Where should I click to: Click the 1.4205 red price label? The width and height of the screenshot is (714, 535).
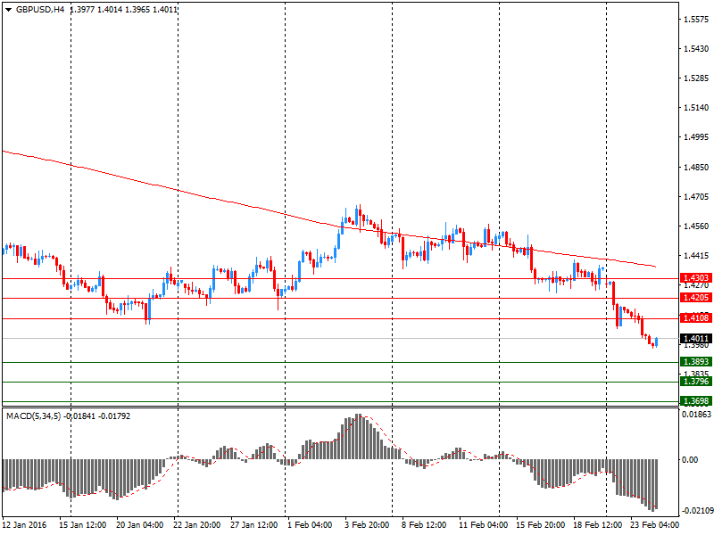click(695, 298)
